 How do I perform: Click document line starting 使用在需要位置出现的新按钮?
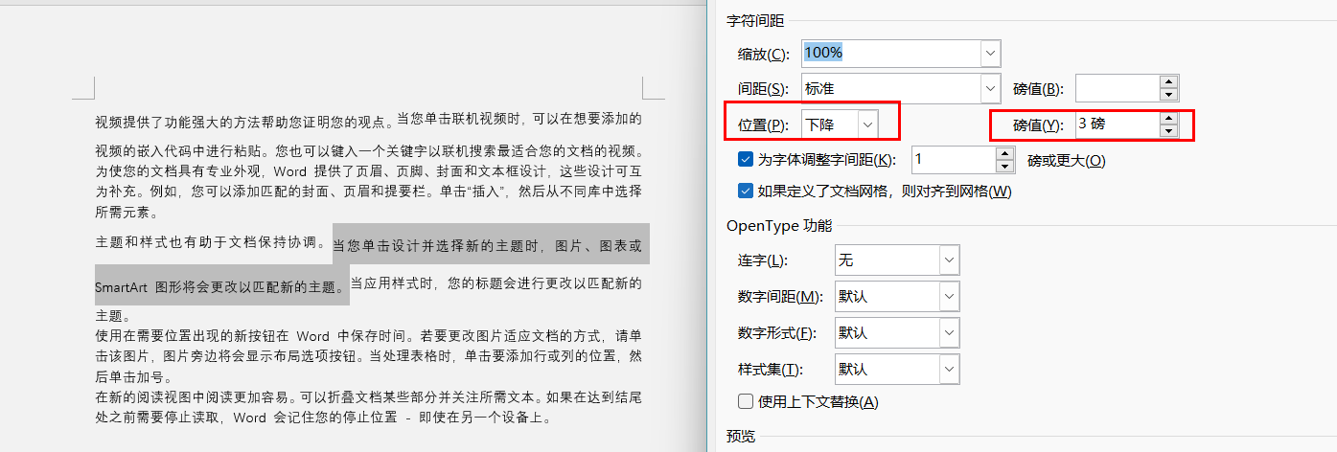368,337
